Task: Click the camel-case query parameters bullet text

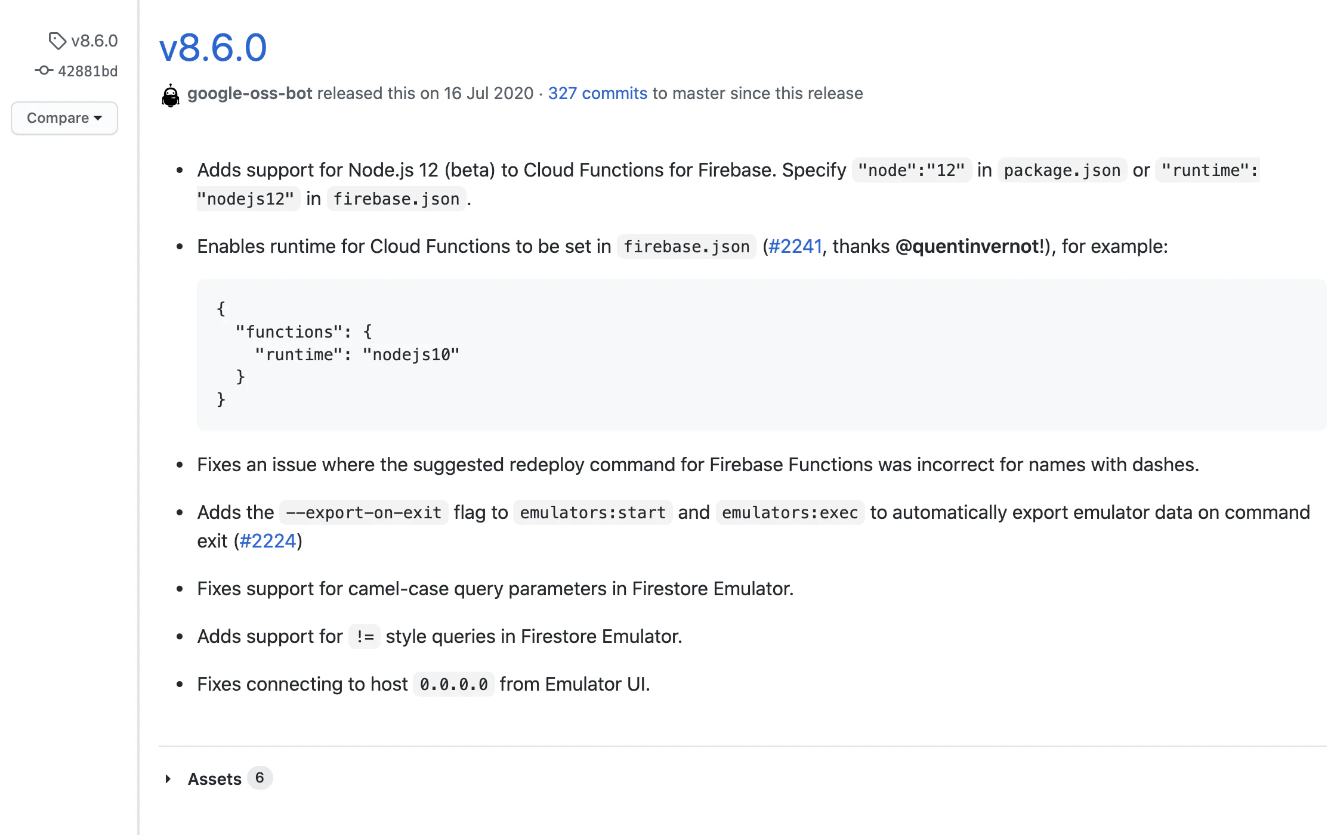Action: 495,589
